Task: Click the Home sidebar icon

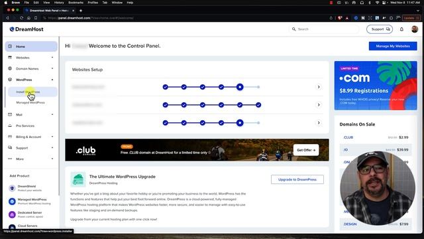Action: 10,46
